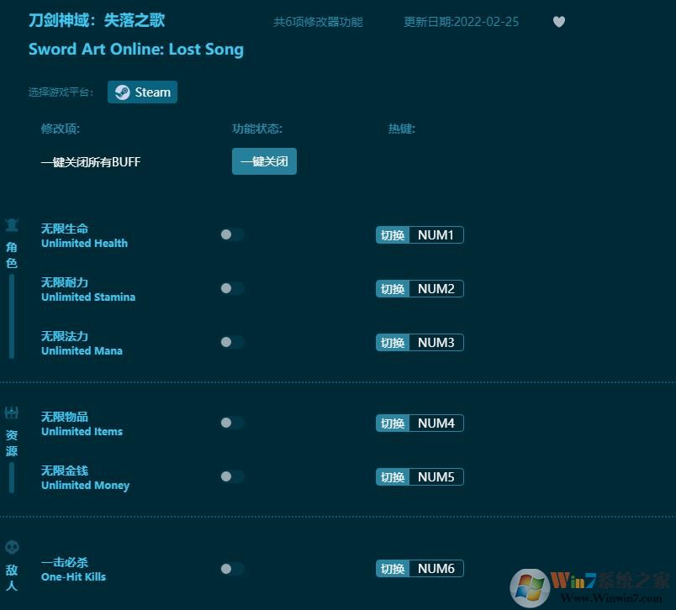Screen dimensions: 676x610
Task: Click the 切换 NUM4 hotkey for Unlimited Items
Action: 420,423
